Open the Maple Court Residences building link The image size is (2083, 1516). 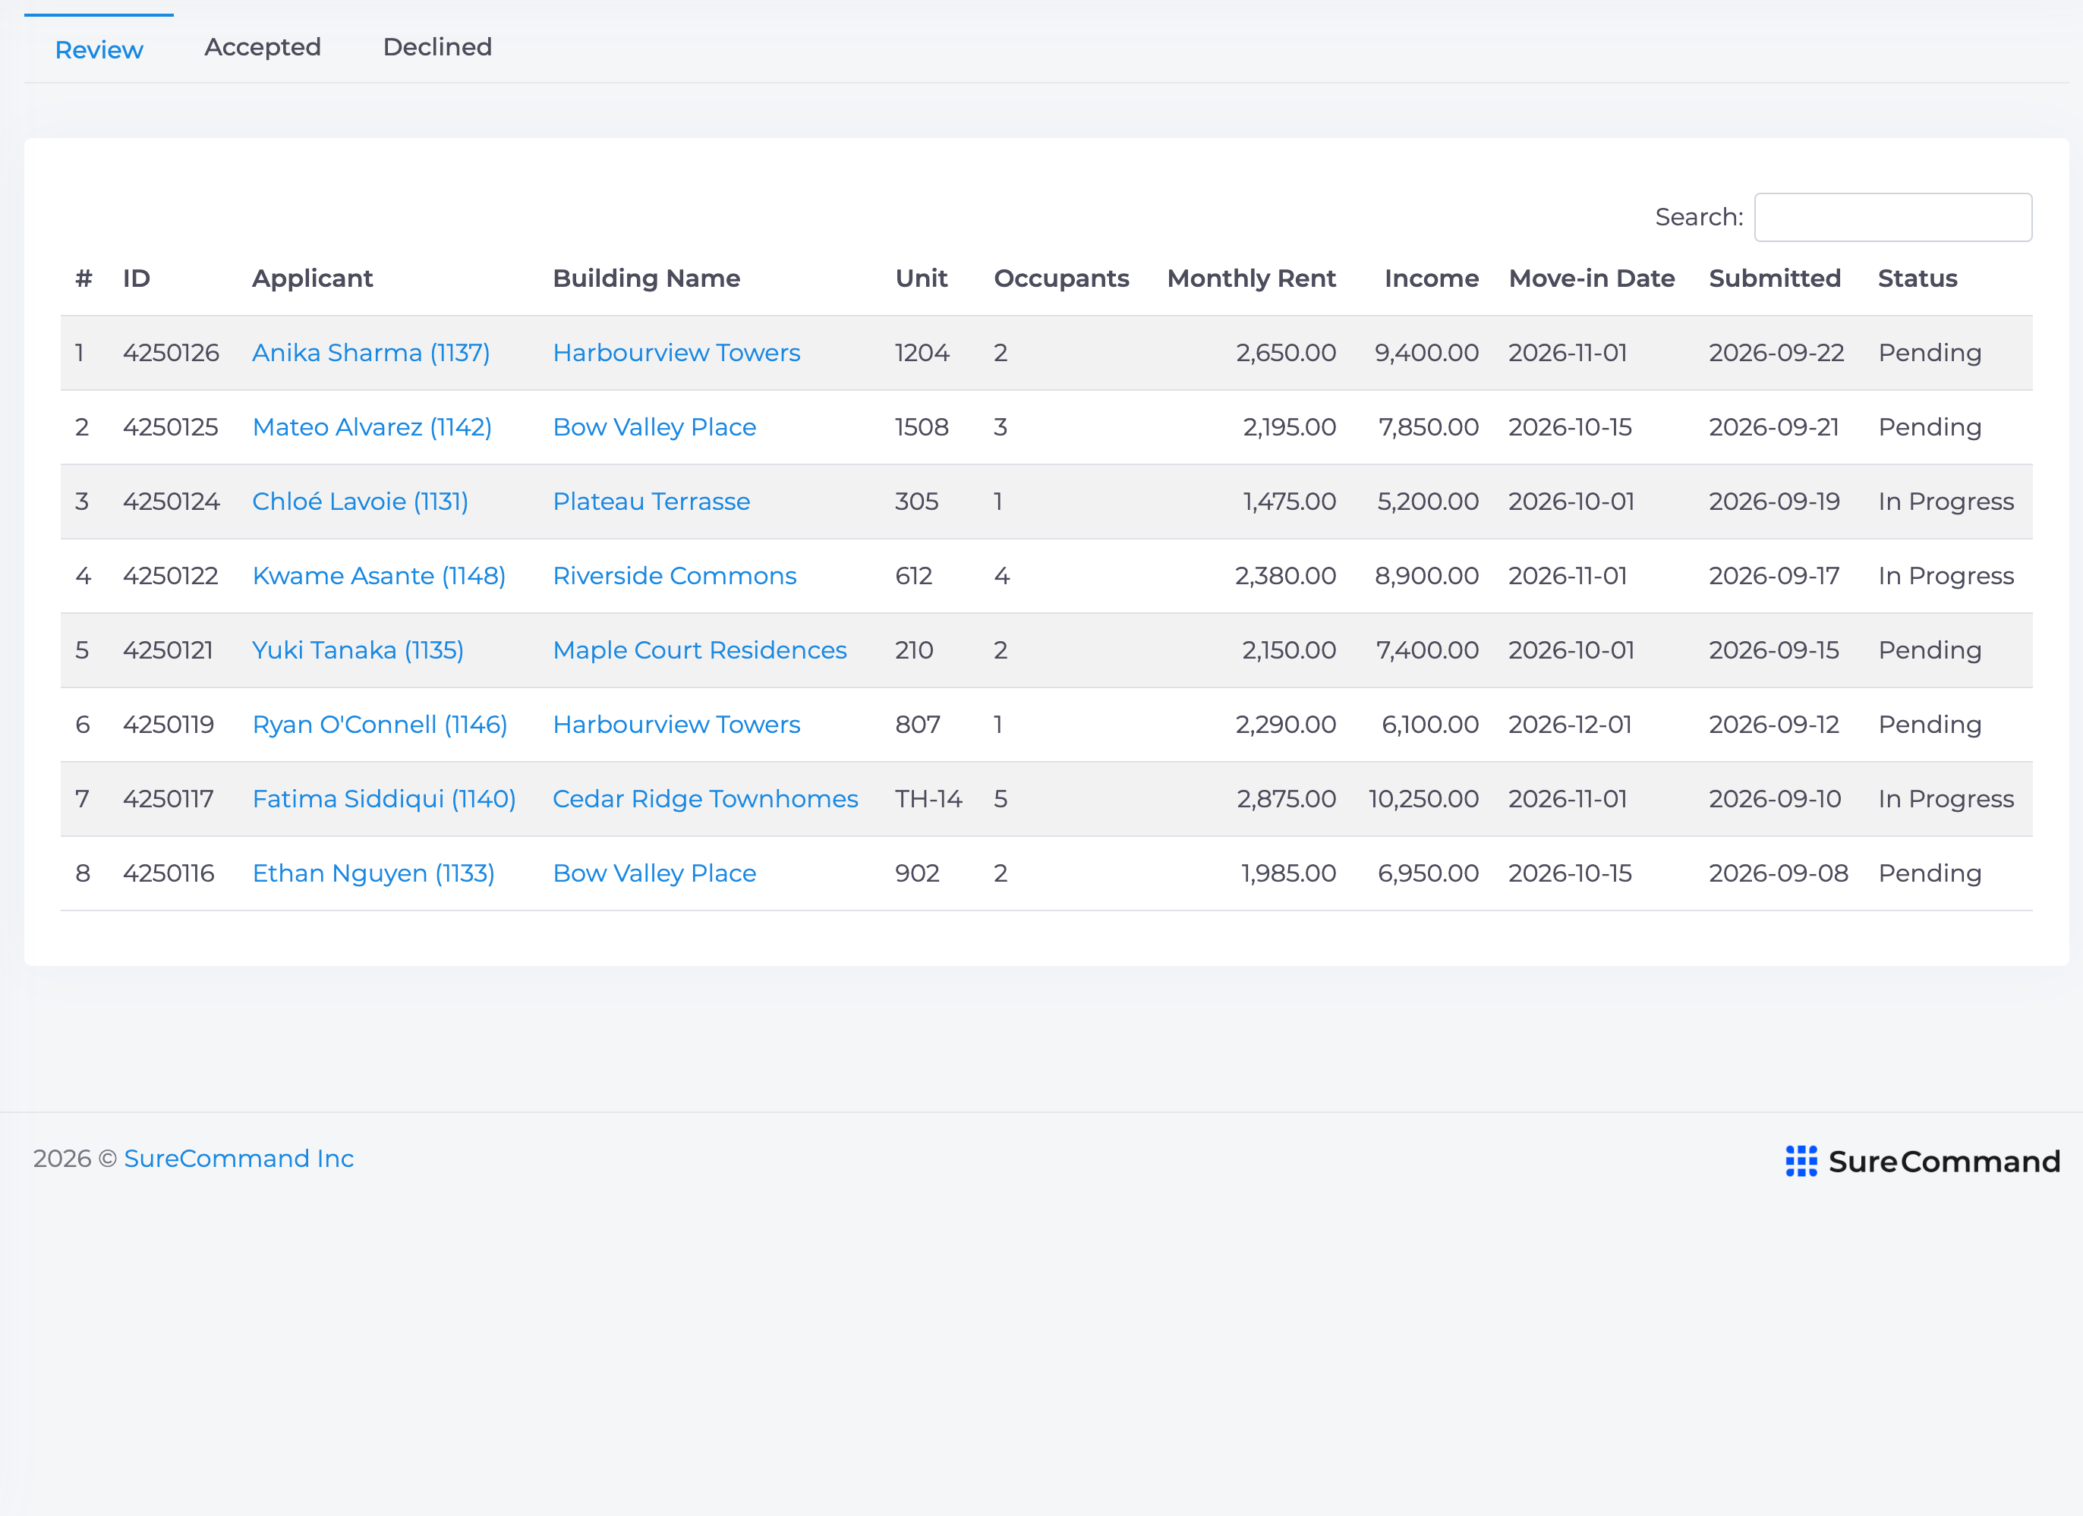point(699,650)
